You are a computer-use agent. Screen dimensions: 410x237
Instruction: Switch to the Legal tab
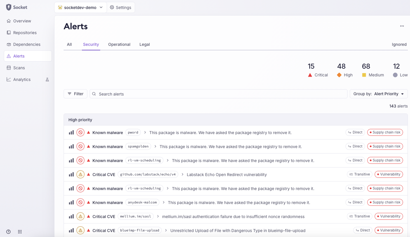pos(145,45)
